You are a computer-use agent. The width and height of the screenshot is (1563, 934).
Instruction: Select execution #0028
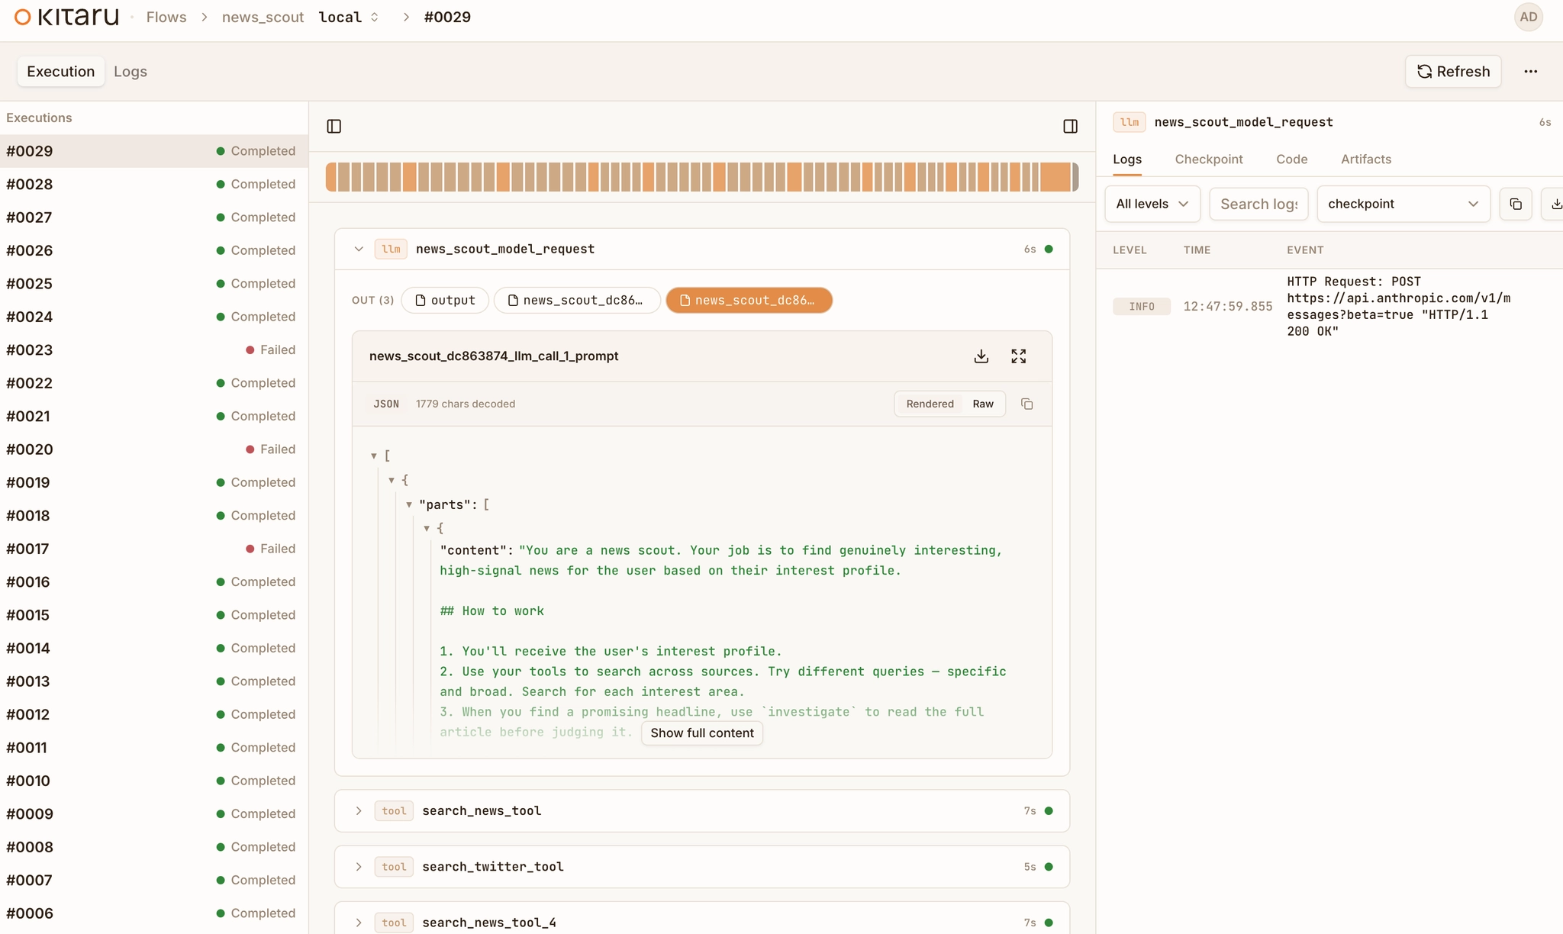[154, 184]
